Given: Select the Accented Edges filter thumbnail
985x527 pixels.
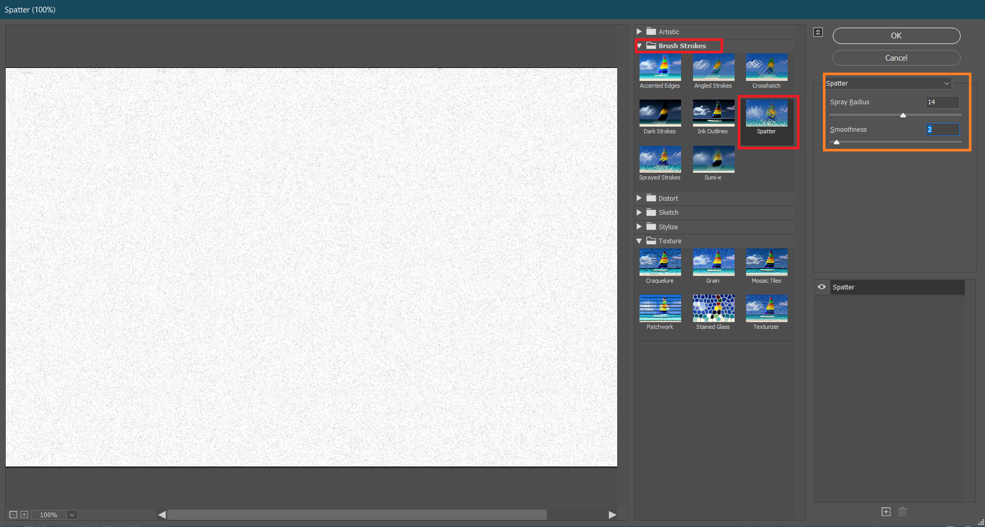Looking at the screenshot, I should [660, 67].
